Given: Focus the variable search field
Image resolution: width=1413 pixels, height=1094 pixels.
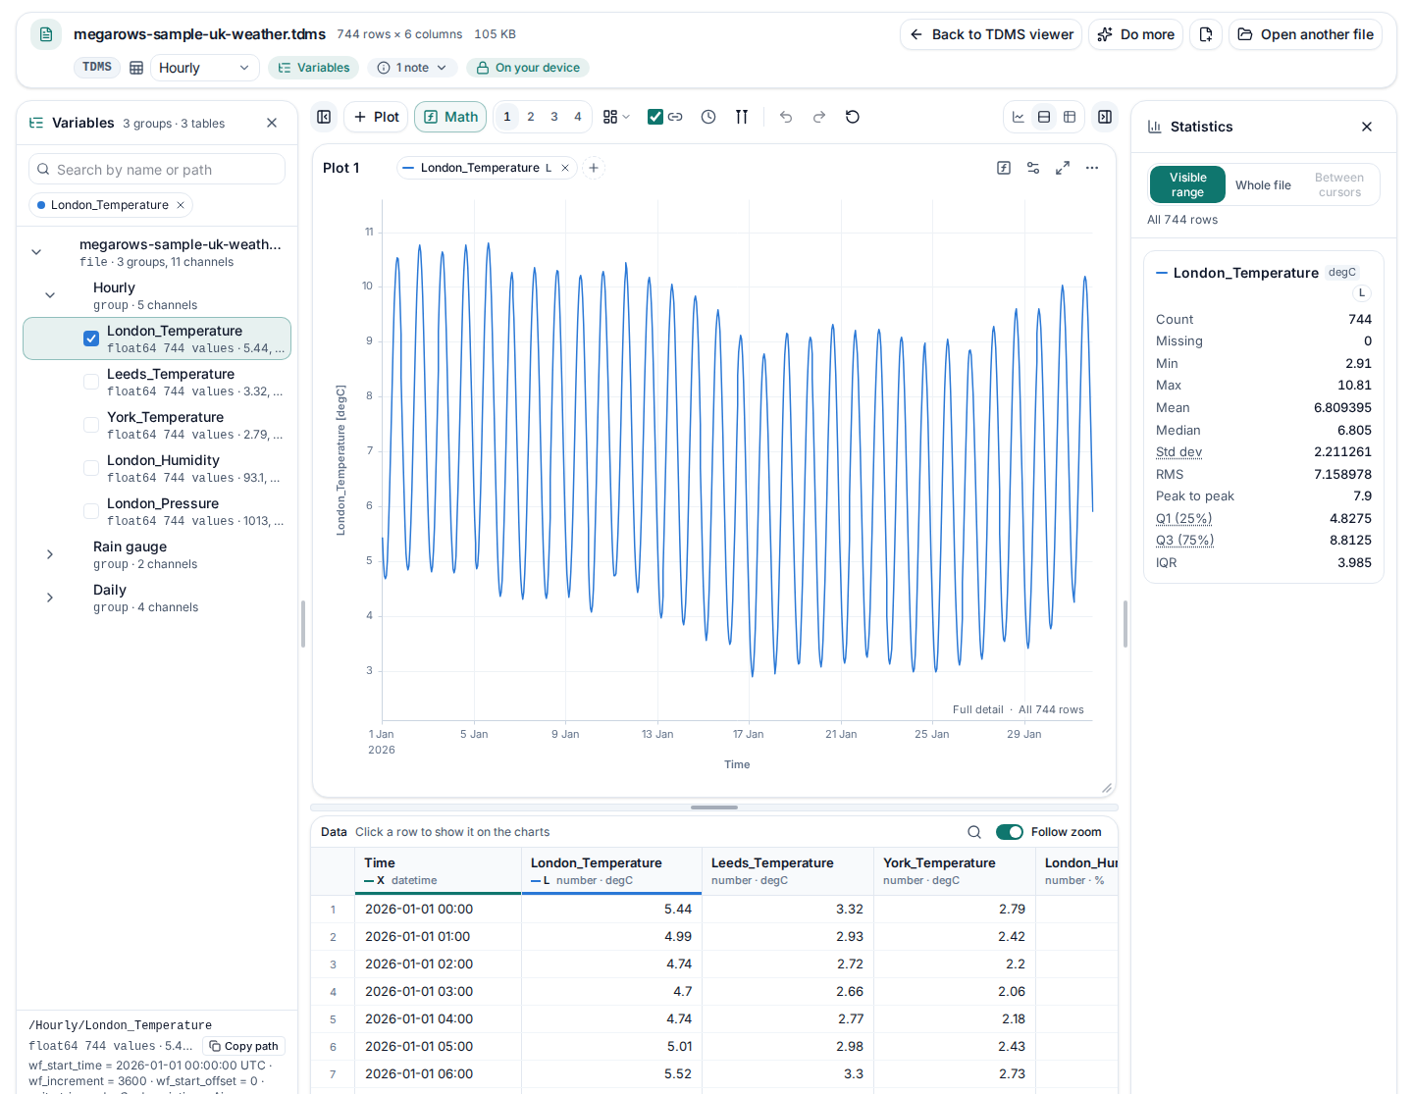Looking at the screenshot, I should pos(157,170).
